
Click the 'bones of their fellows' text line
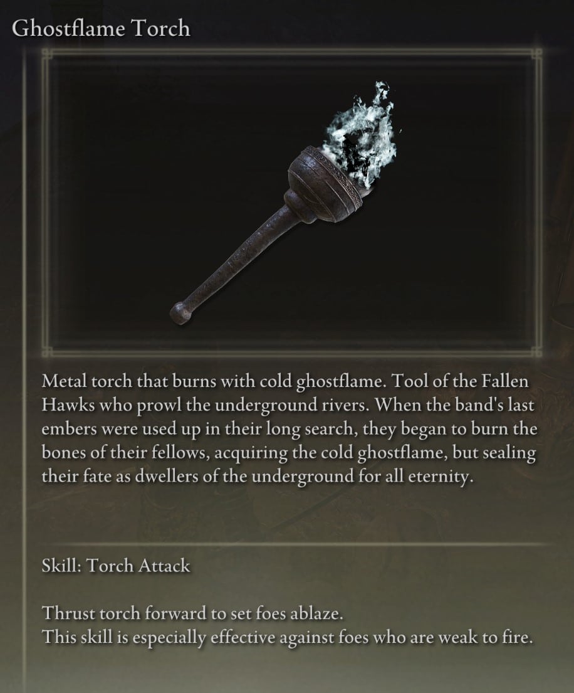(288, 453)
